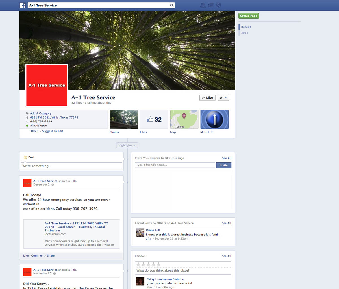Open the Map thumbnail
The height and width of the screenshot is (289, 339).
[184, 119]
